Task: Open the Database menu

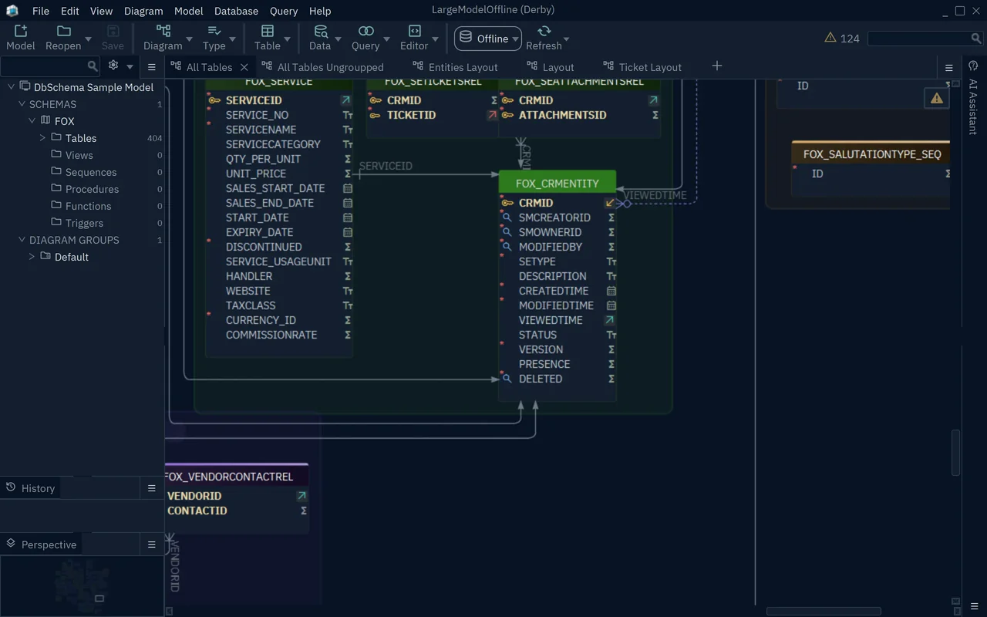Action: pyautogui.click(x=236, y=11)
